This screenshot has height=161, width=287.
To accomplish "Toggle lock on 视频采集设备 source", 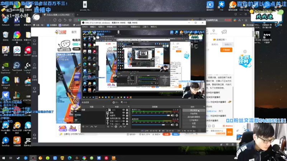I will click(127, 118).
